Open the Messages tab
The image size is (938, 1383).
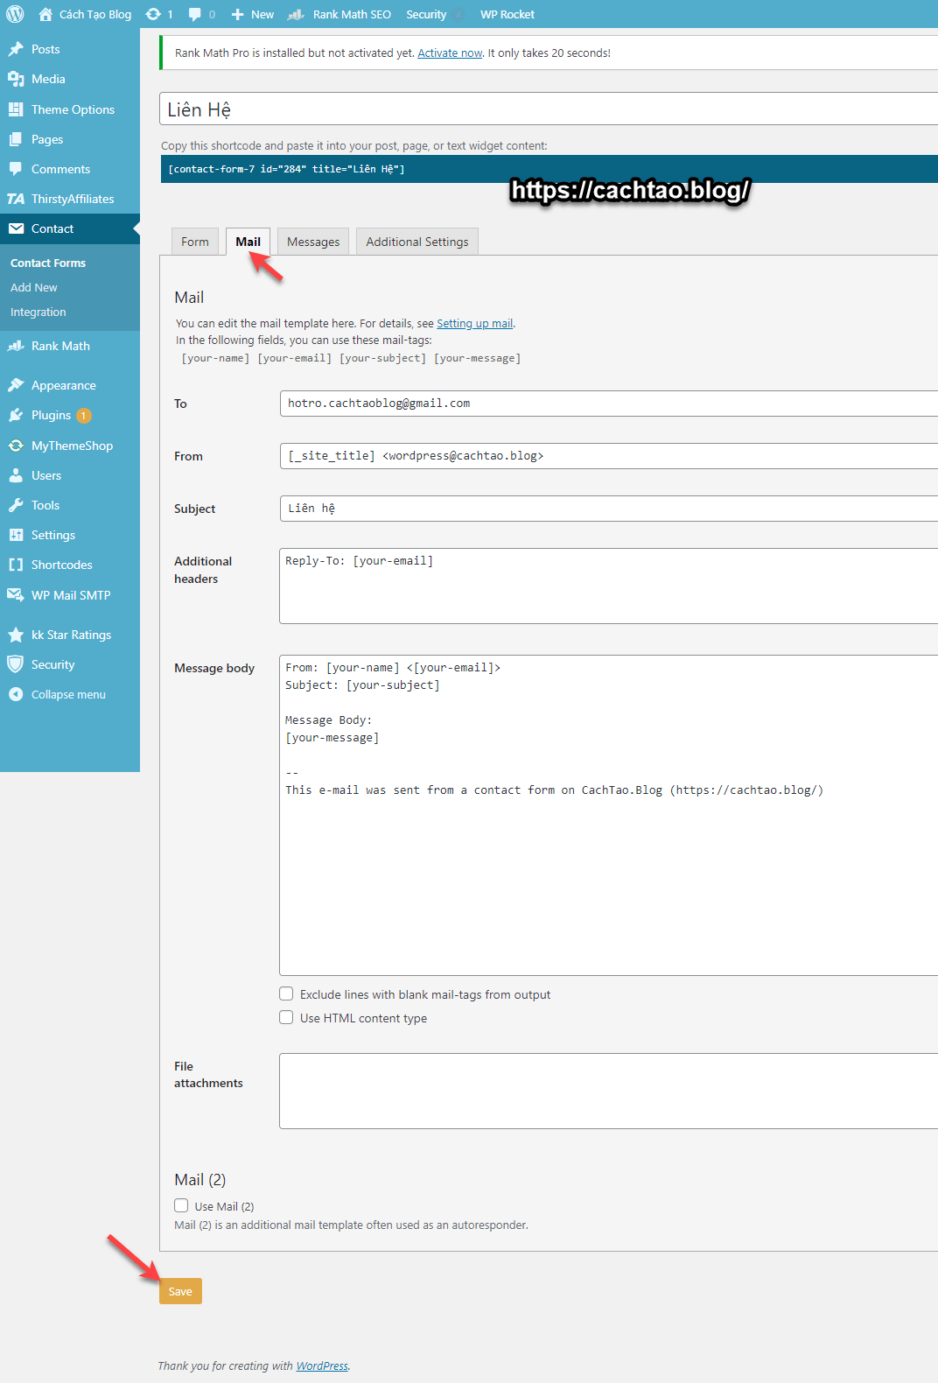(x=313, y=242)
